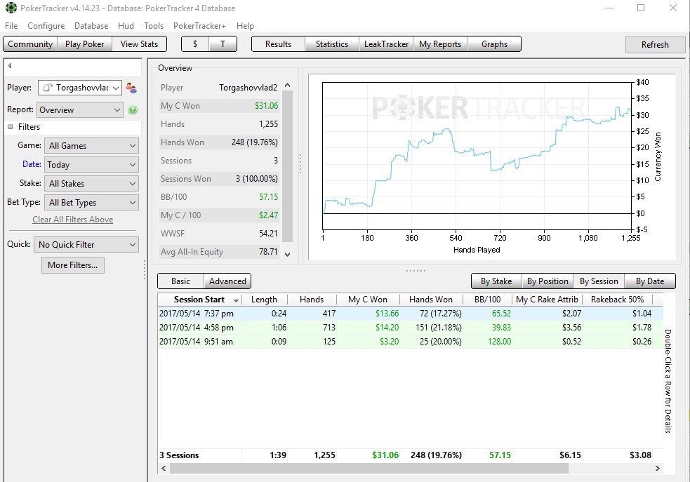Sort the table by the My C Won column
The image size is (690, 482).
(368, 300)
